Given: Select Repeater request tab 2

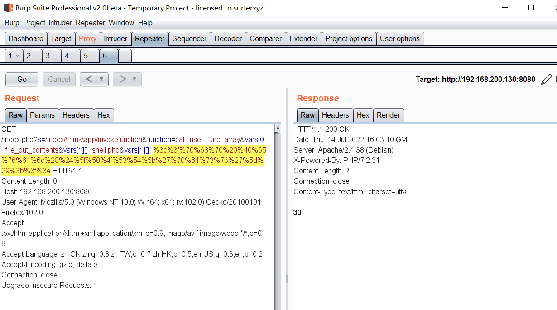Looking at the screenshot, I should click(x=29, y=56).
